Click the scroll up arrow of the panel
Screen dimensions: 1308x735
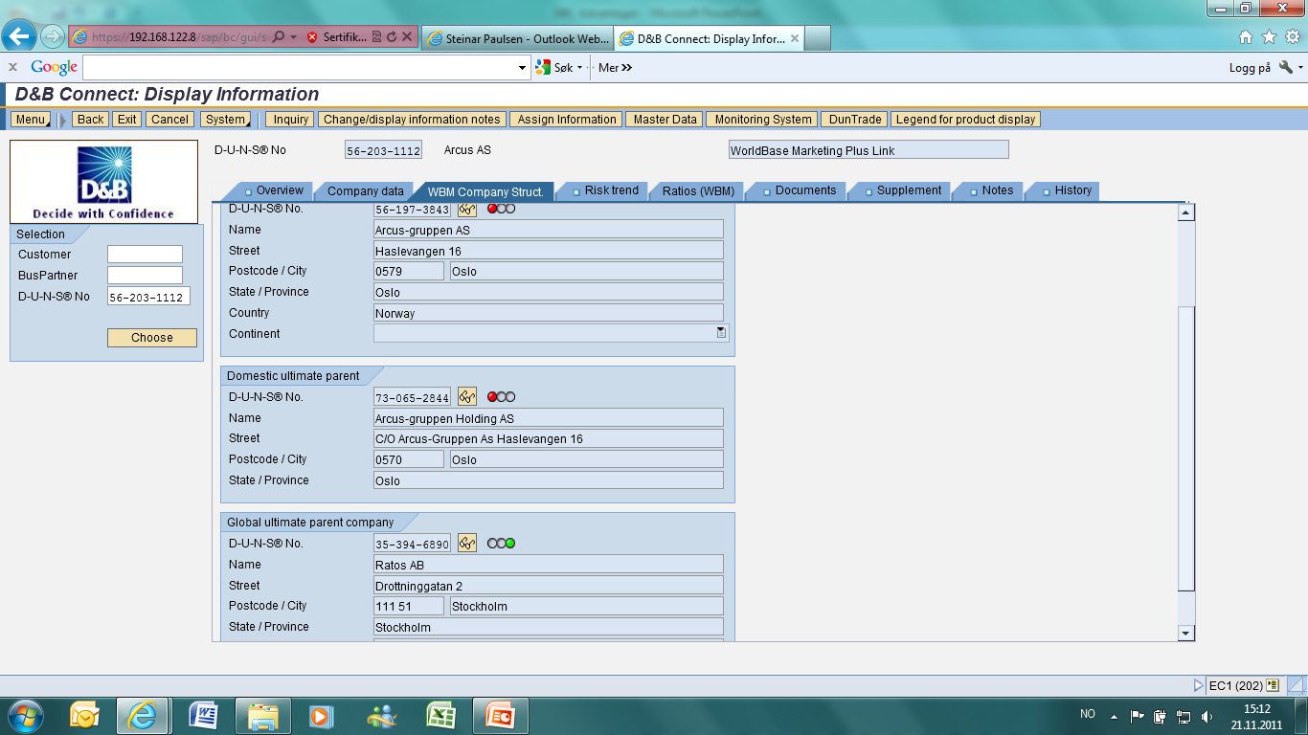(x=1186, y=213)
